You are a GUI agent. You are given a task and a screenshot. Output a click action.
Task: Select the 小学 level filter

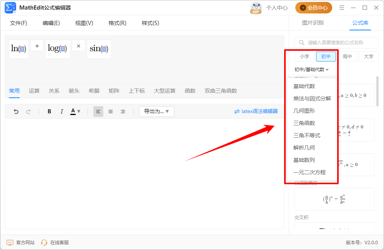[305, 57]
